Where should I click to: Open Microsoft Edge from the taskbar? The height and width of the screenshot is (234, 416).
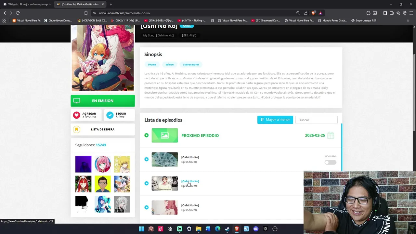click(218, 229)
